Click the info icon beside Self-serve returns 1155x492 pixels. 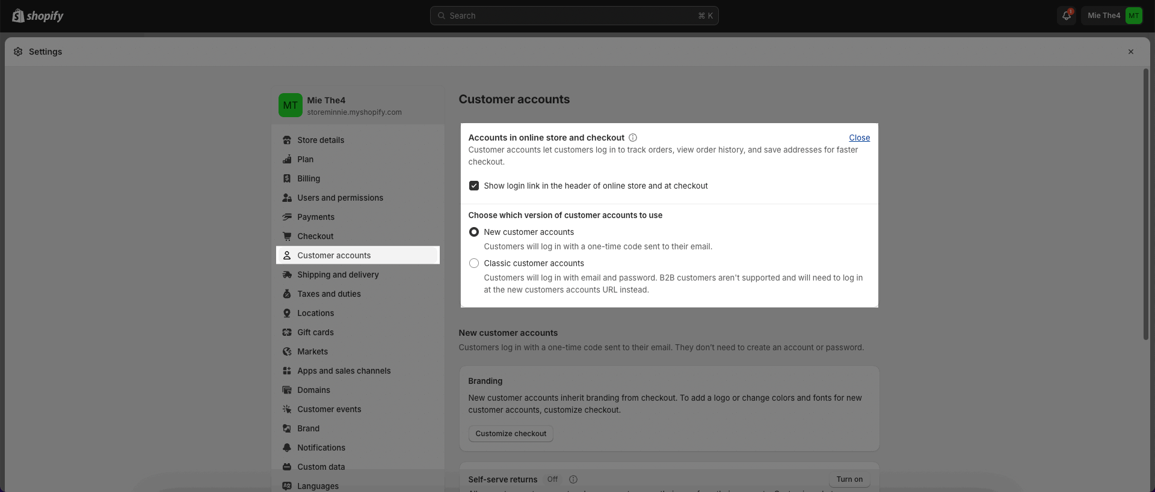573,479
